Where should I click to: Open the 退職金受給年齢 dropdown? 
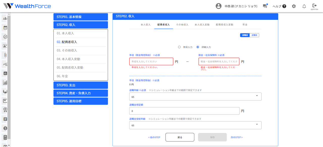pyautogui.click(x=195, y=125)
